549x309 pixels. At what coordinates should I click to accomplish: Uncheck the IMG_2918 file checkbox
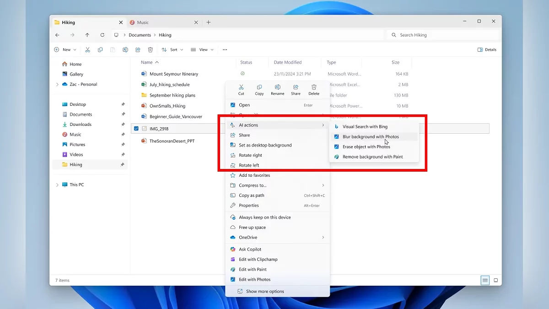point(136,129)
